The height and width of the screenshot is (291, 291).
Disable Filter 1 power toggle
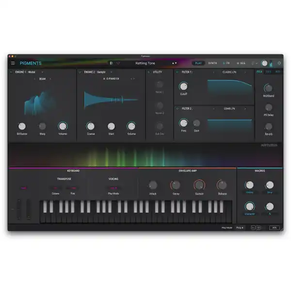tap(177, 72)
